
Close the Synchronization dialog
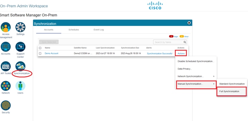point(189,23)
